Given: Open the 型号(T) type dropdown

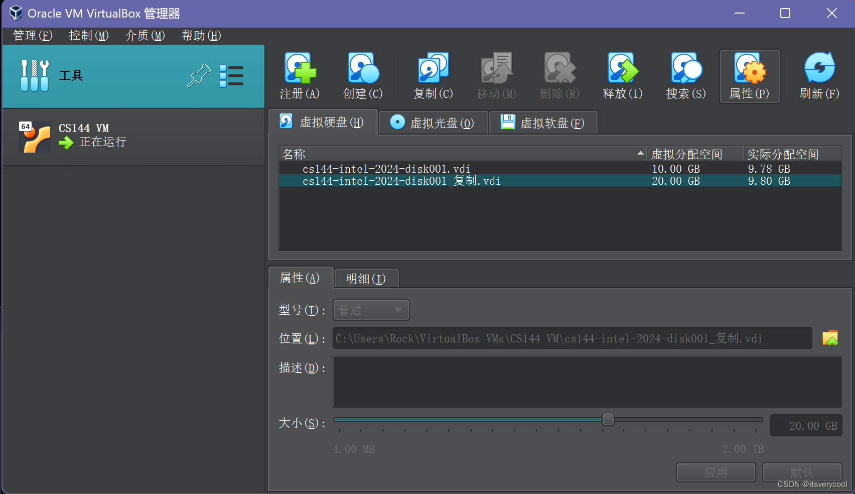Looking at the screenshot, I should [x=371, y=310].
